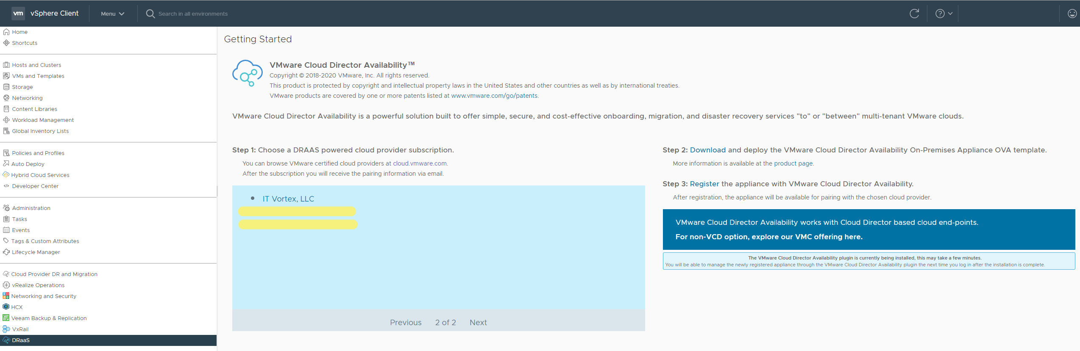Click the Networking icon

click(6, 98)
